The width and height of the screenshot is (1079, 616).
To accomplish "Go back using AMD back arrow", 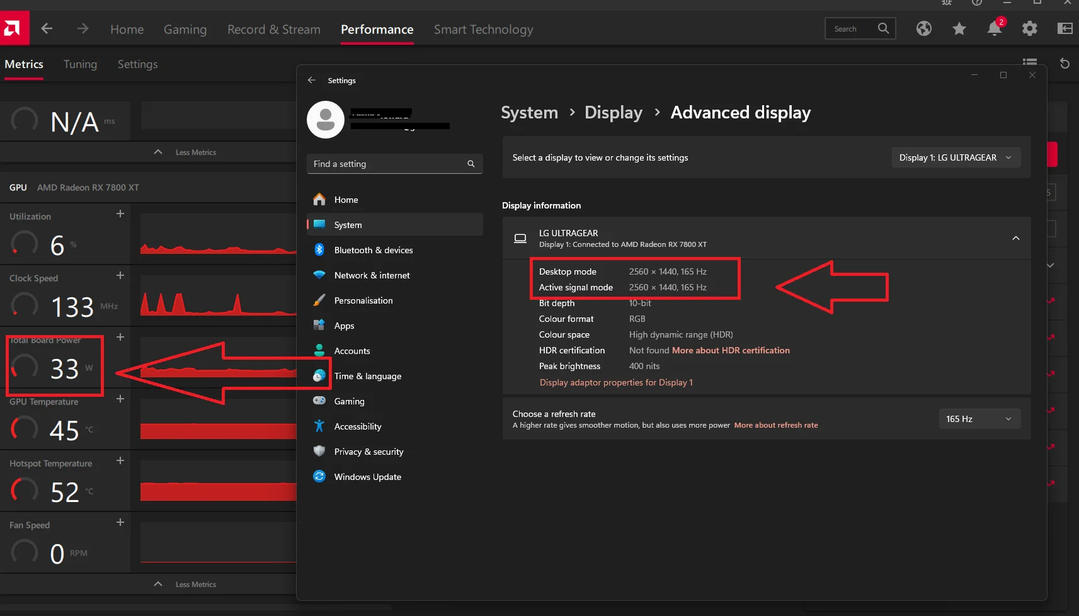I will [x=47, y=28].
